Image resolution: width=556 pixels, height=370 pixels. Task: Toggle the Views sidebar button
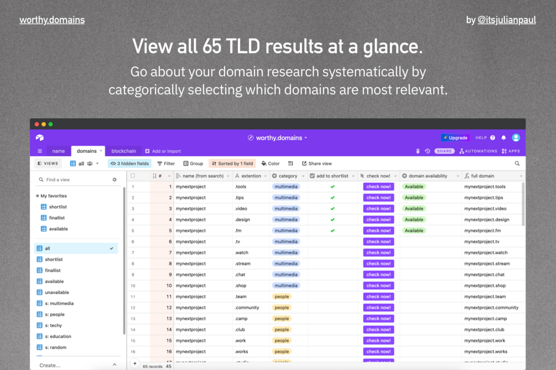coord(48,163)
